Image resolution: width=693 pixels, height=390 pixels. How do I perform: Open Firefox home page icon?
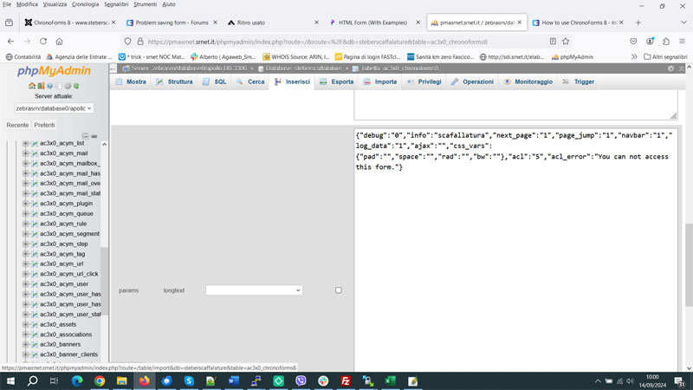59,41
